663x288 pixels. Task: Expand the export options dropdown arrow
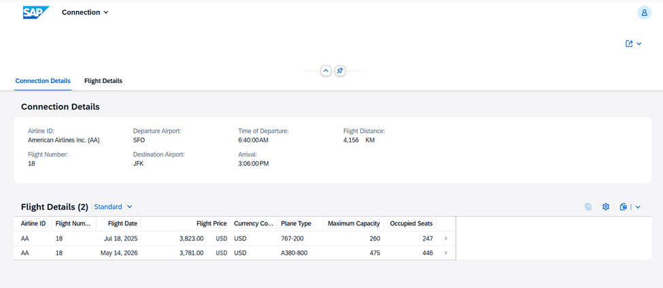point(638,207)
